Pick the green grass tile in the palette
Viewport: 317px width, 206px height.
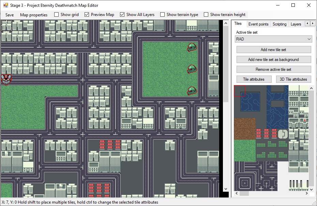pyautogui.click(x=245, y=150)
